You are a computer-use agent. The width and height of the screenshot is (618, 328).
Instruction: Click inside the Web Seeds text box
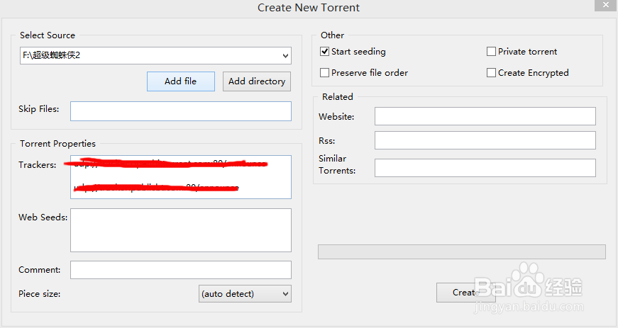pos(180,230)
